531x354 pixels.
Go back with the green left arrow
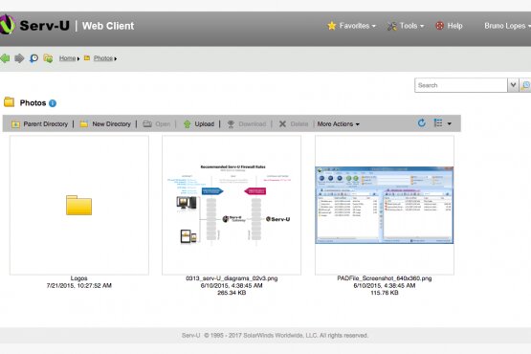pyautogui.click(x=5, y=58)
